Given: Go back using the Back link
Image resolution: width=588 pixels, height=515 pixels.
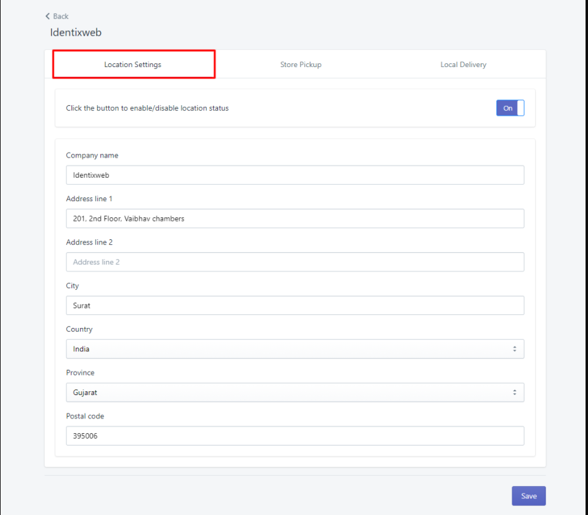Looking at the screenshot, I should pyautogui.click(x=57, y=16).
